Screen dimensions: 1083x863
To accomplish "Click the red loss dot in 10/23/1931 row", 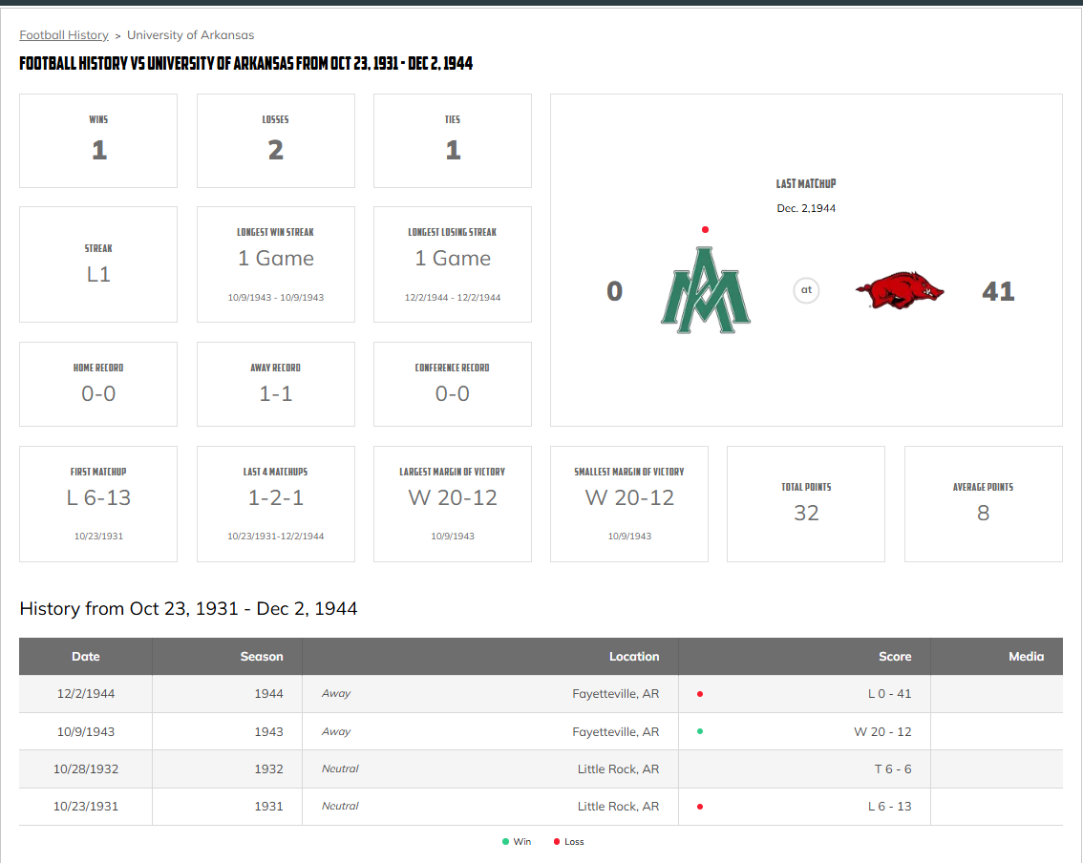I will (x=700, y=807).
